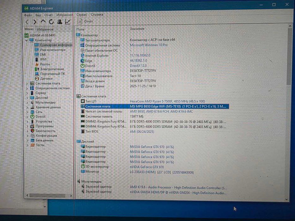Open the Электропитание tree item

point(49,69)
